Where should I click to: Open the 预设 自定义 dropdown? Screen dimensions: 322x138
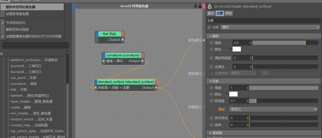click(273, 109)
